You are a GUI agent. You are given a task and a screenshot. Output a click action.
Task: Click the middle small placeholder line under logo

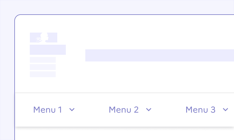point(43,67)
